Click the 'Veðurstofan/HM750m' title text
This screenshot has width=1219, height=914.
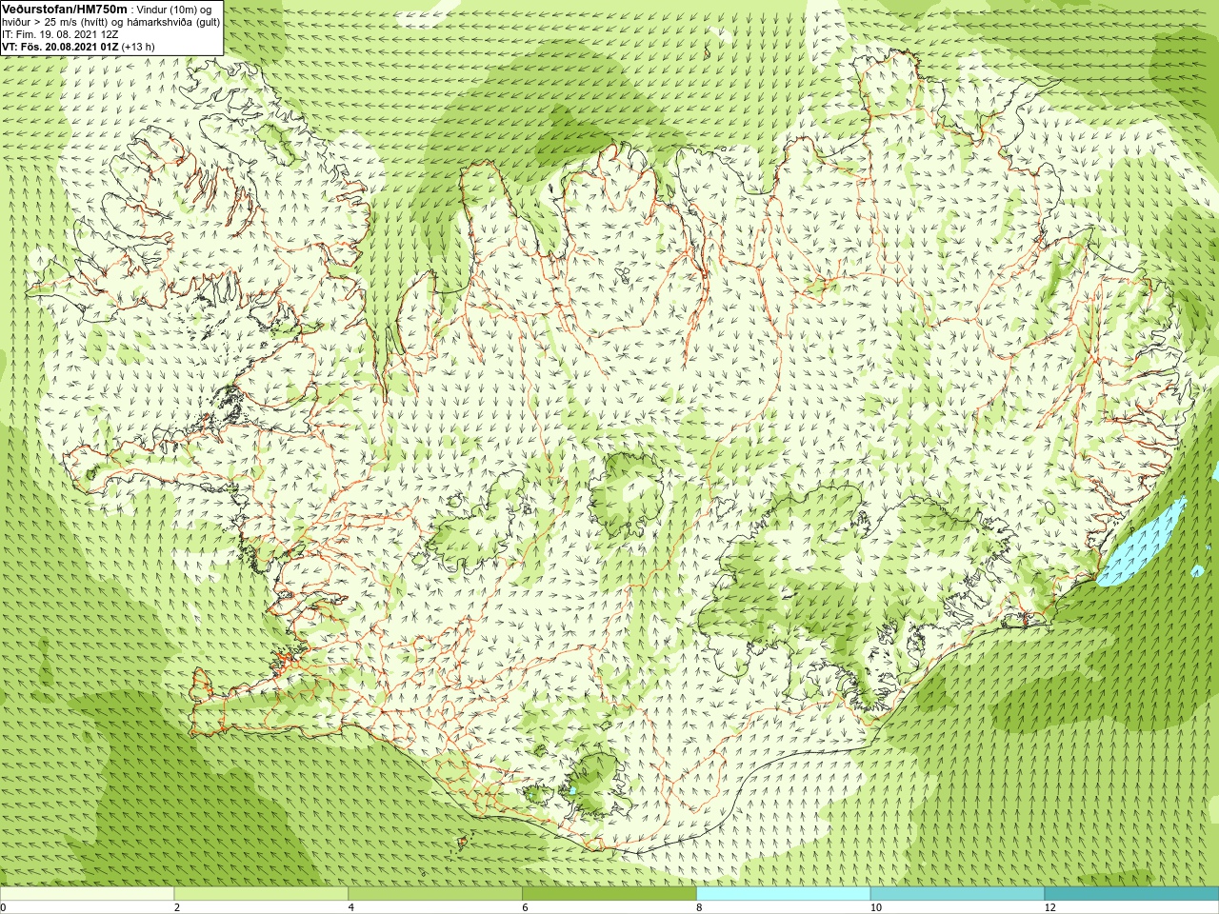(65, 9)
